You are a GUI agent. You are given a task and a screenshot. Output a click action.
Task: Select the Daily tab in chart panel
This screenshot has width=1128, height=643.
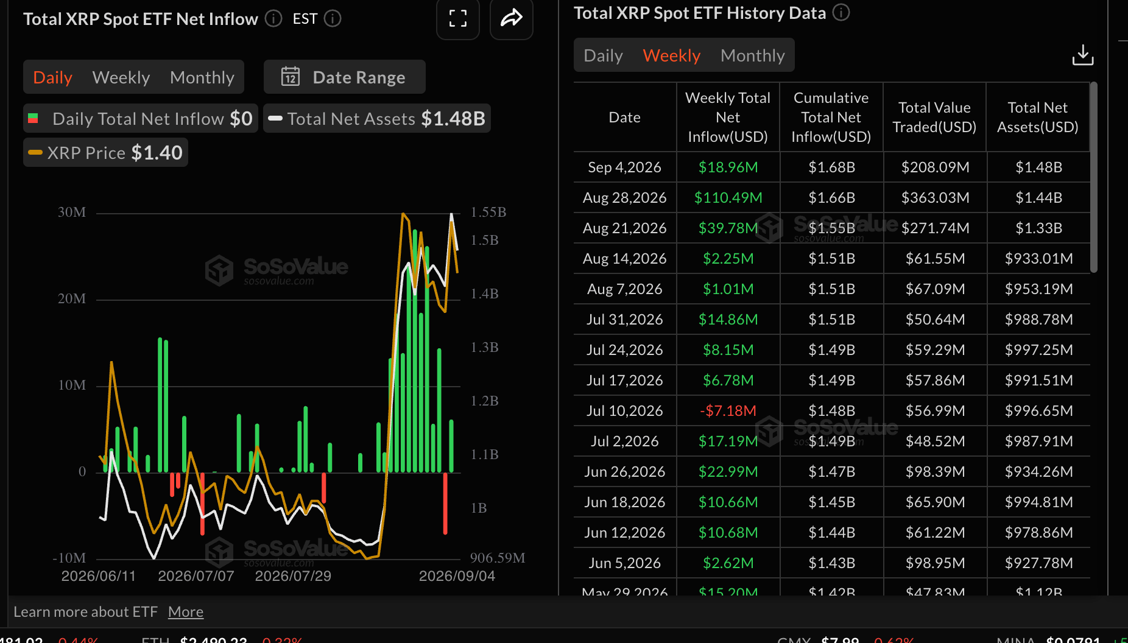(x=53, y=77)
